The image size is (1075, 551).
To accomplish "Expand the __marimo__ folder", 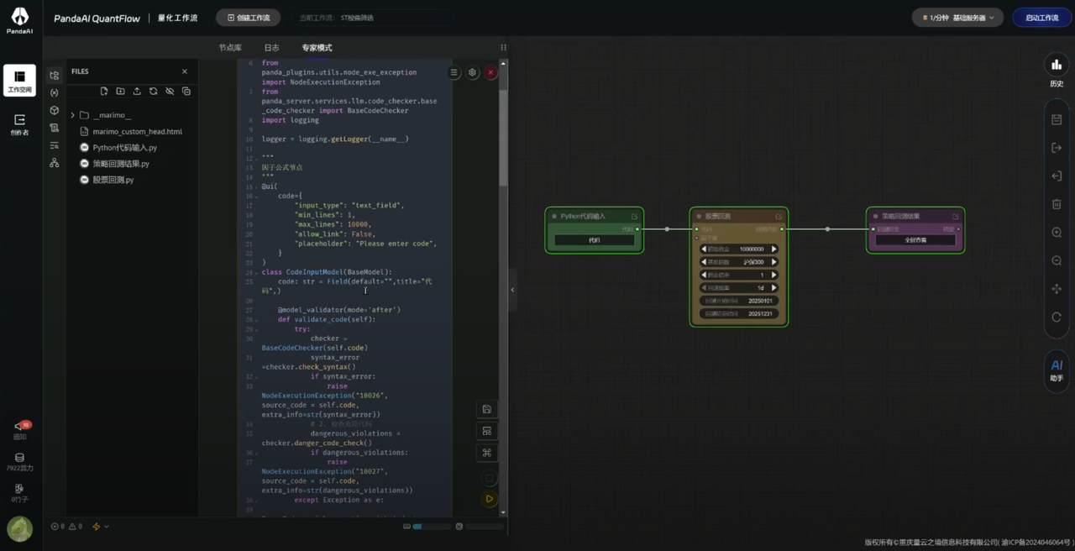I will [x=73, y=115].
